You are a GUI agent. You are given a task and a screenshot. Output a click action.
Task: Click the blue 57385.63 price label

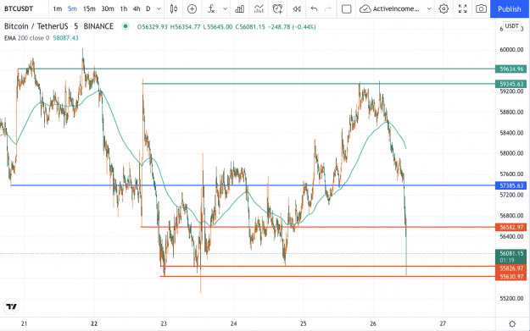510,185
